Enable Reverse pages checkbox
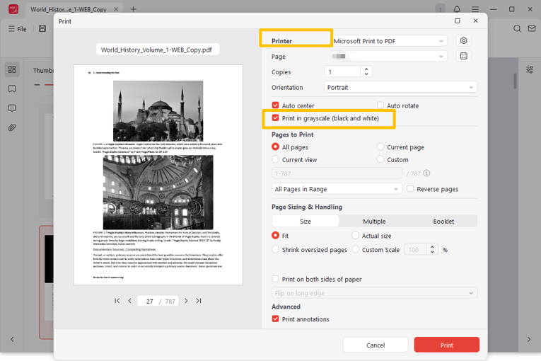This screenshot has height=361, width=541. coord(410,188)
